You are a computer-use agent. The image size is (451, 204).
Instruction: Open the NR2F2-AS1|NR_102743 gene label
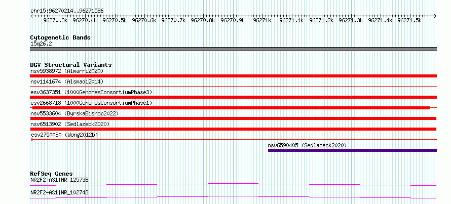(59, 192)
